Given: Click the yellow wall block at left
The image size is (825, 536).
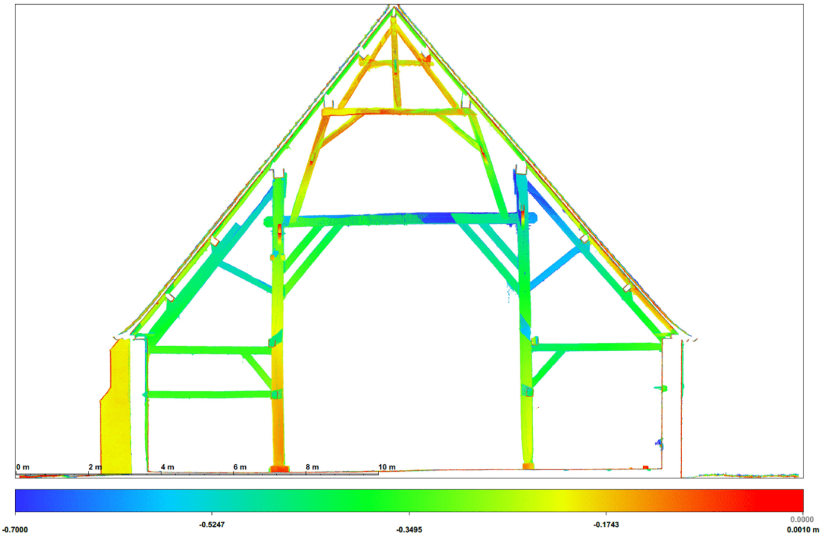Looking at the screenshot, I should [117, 408].
